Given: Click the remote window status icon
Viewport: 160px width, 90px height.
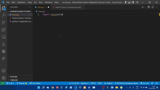Looking at the screenshot, I should pos(2,83).
